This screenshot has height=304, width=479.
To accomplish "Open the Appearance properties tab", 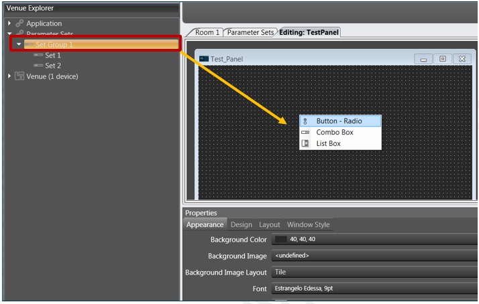I will point(205,225).
